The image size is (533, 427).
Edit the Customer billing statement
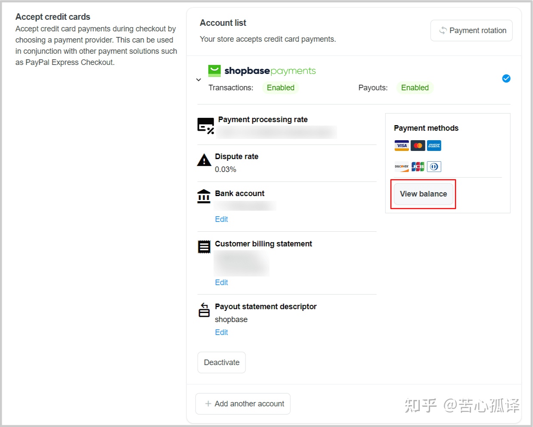[221, 283]
